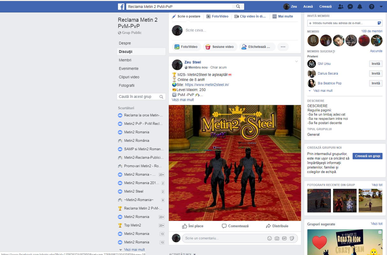This screenshot has width=387, height=255.
Task: Select Clip video în direct tab
Action: click(250, 16)
